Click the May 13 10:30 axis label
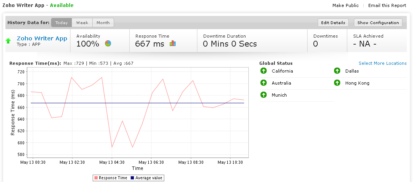Viewport: 415px width, 182px height. (x=230, y=162)
